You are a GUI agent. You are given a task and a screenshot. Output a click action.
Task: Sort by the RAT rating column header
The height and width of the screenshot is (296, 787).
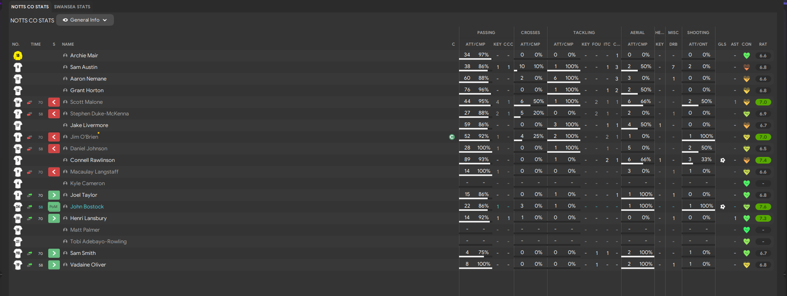(x=763, y=44)
